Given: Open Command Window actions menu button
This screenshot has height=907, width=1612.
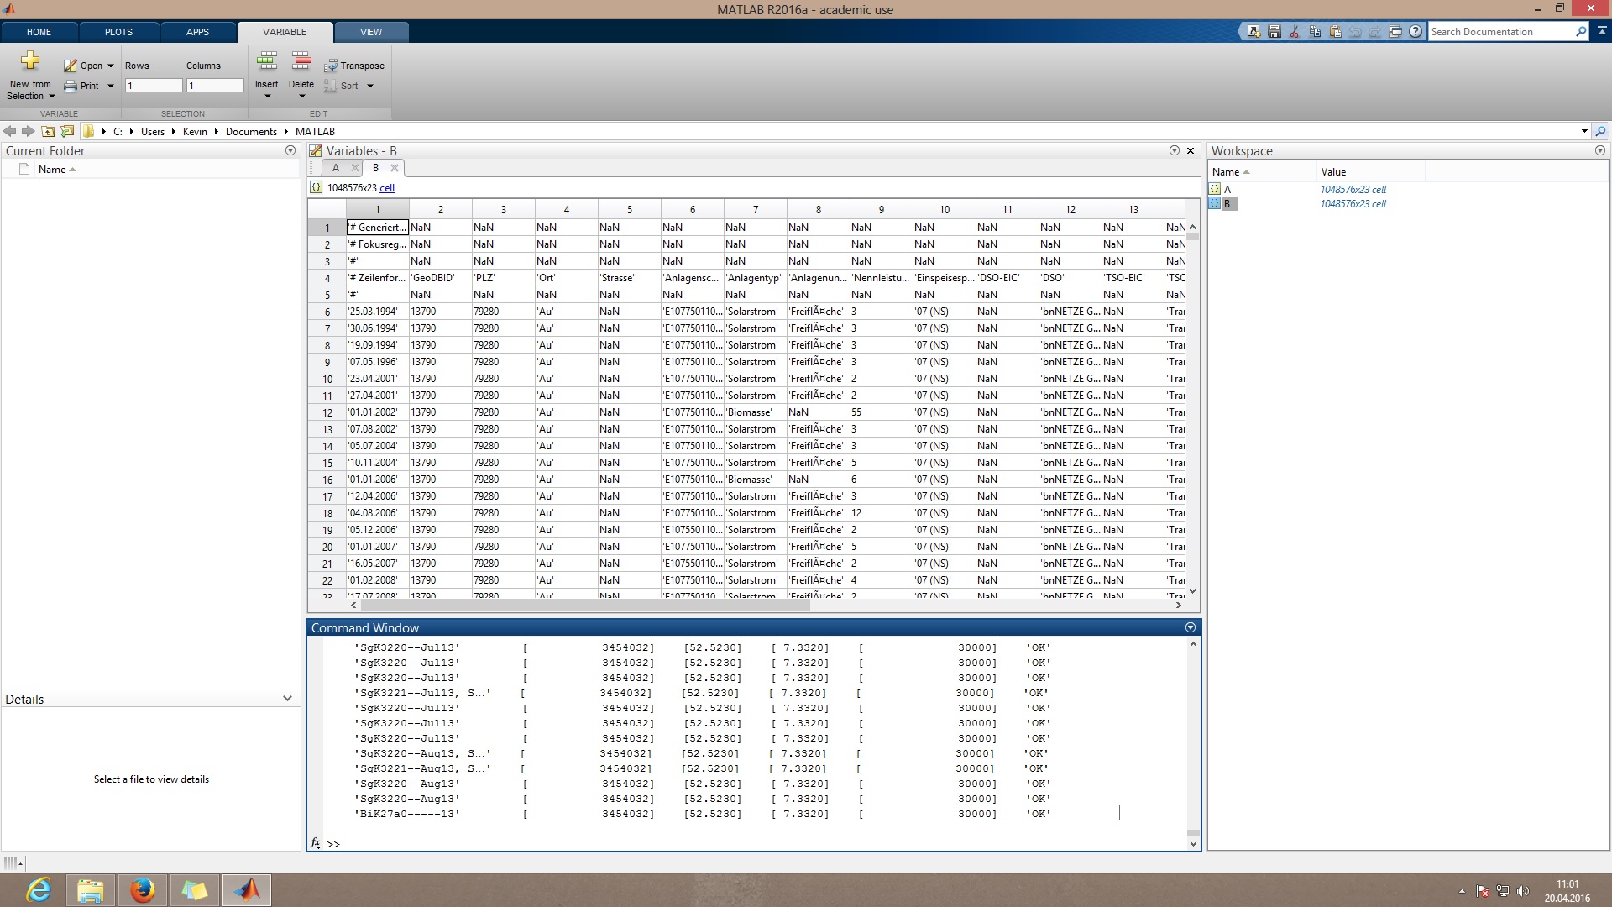Looking at the screenshot, I should point(1190,628).
